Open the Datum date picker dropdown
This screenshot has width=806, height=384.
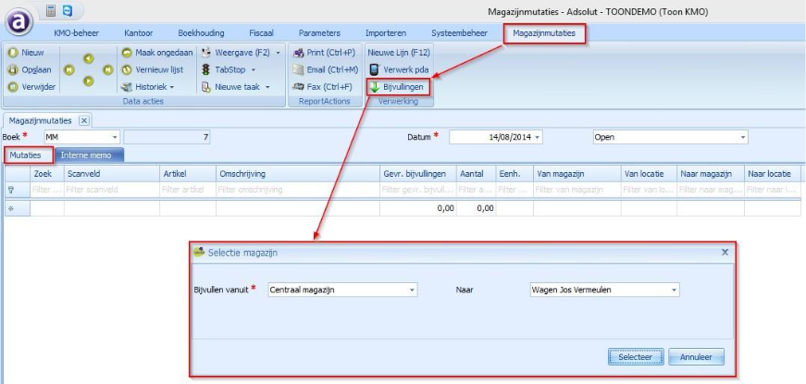538,137
